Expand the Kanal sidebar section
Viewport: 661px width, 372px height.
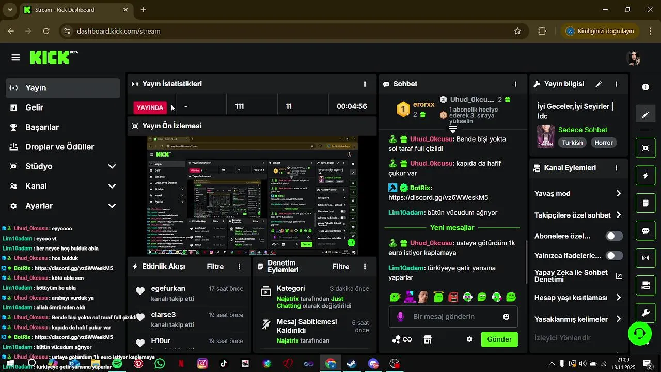click(63, 186)
